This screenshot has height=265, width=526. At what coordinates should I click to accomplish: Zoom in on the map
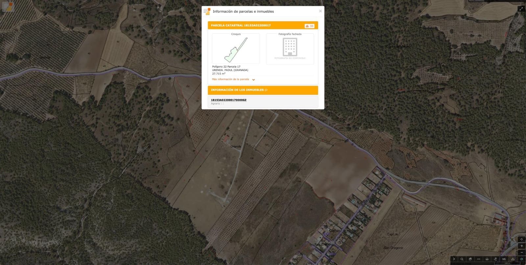522,246
